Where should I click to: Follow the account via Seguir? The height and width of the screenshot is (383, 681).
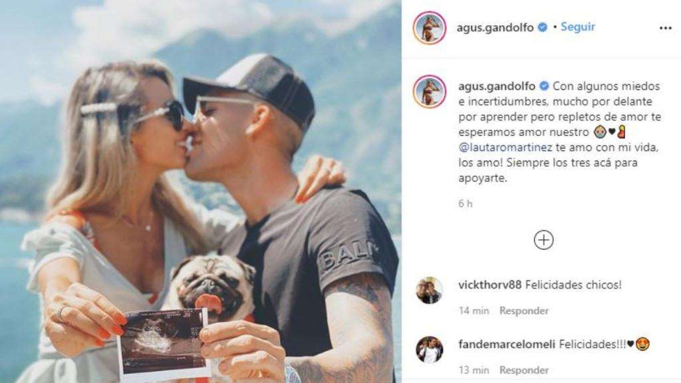[x=578, y=27]
